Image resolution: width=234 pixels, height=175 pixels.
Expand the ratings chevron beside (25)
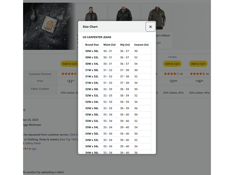tap(30, 149)
